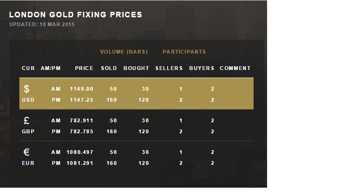
Task: Select the GBP currency label
Action: (28, 132)
